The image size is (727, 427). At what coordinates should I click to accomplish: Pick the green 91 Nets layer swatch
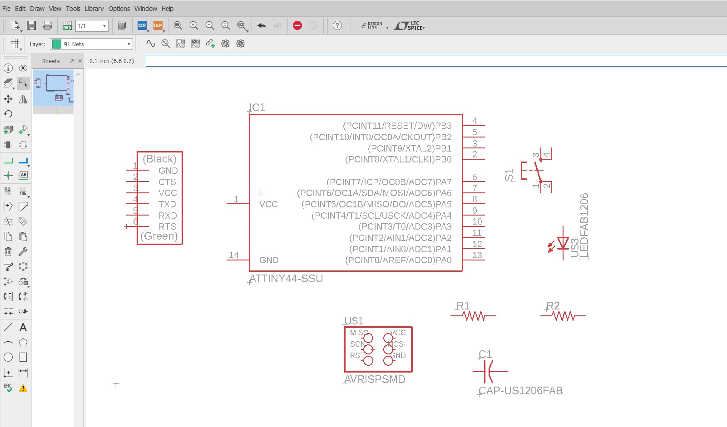[x=57, y=44]
